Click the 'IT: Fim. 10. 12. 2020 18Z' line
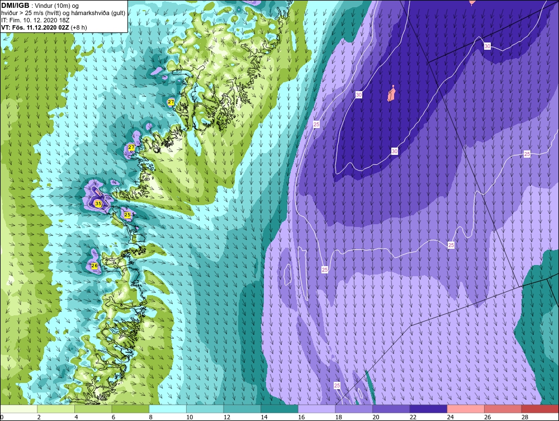The height and width of the screenshot is (421, 559). (x=35, y=20)
